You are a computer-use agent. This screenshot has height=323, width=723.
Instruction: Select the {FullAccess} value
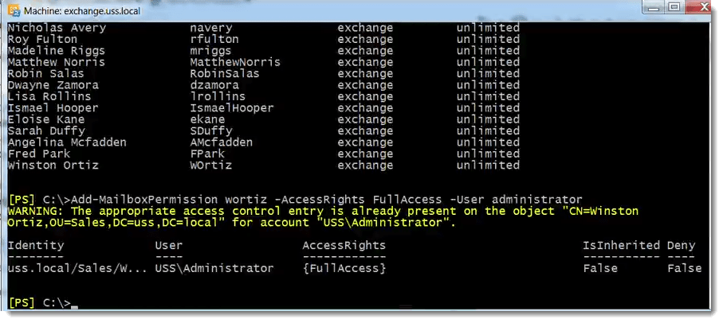344,268
